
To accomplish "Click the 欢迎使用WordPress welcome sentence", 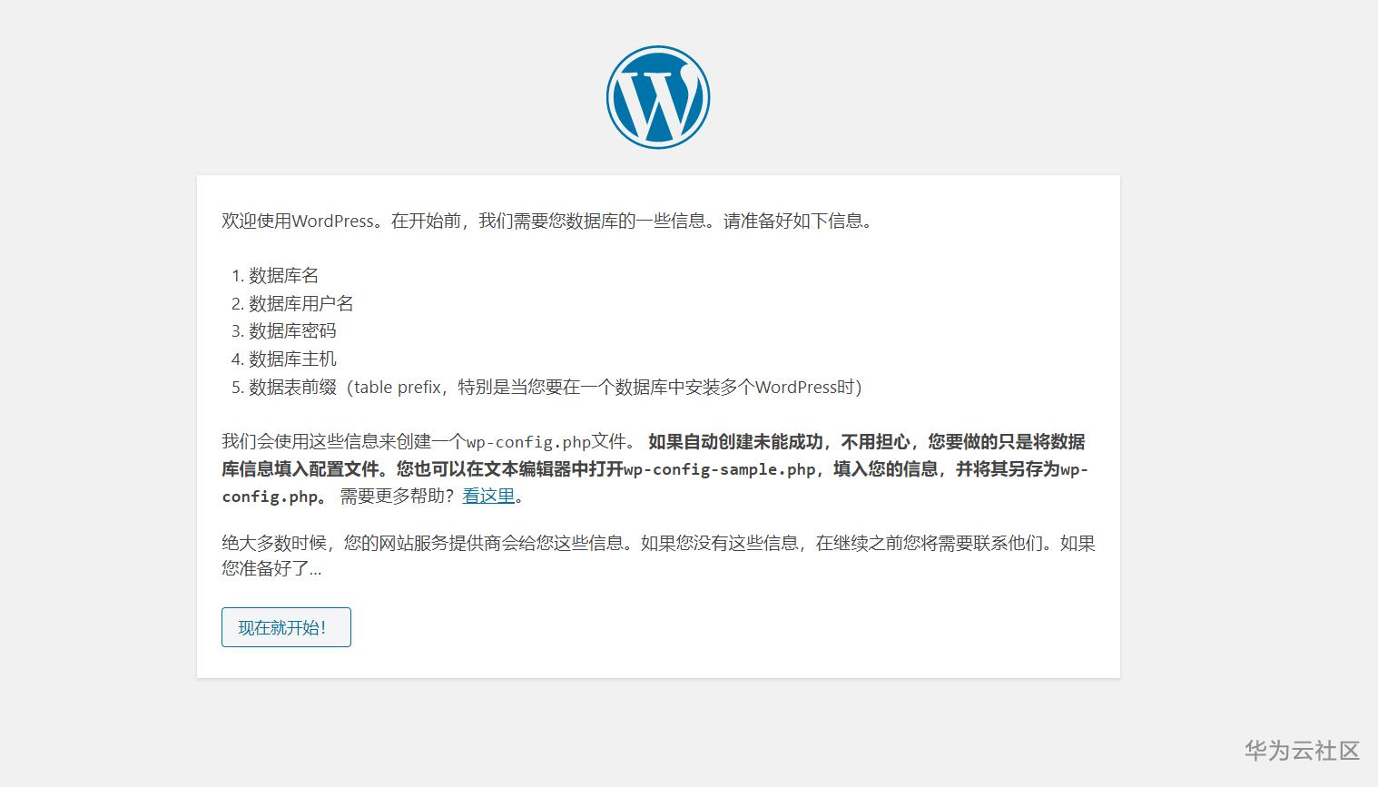I will click(x=548, y=221).
